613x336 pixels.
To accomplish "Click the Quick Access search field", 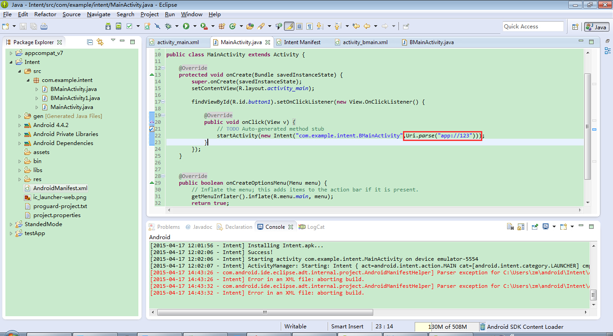I will [533, 27].
